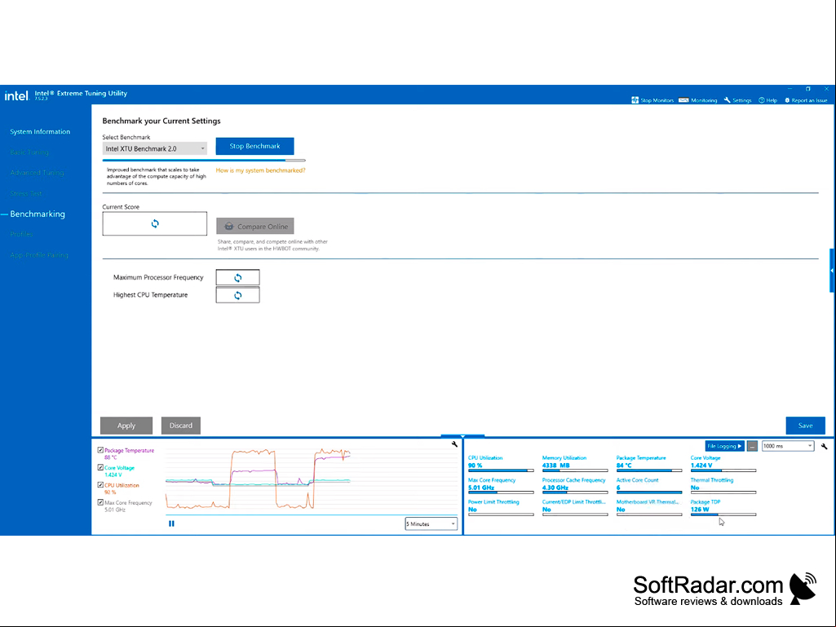Open Settings via the top wrench icon
This screenshot has width=836, height=627.
[x=728, y=100]
